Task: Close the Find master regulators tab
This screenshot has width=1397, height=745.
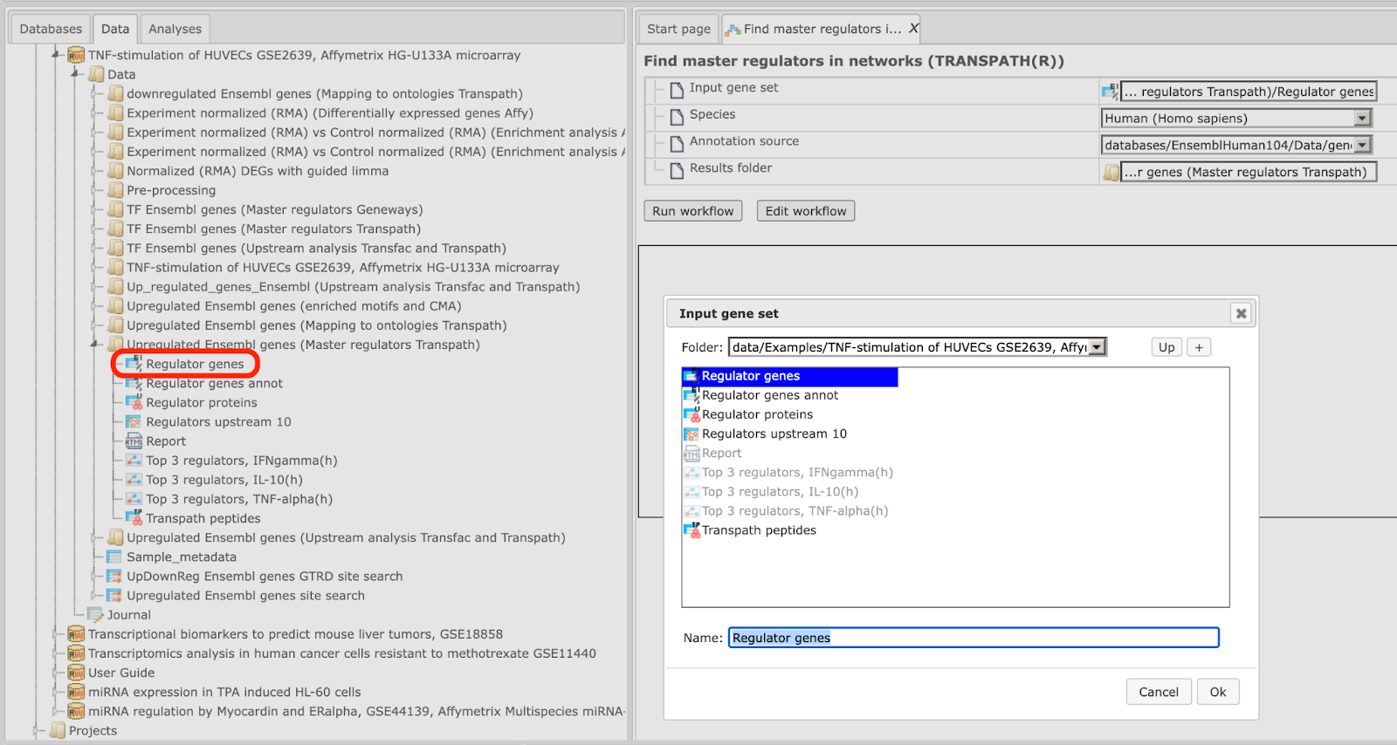Action: (x=913, y=29)
